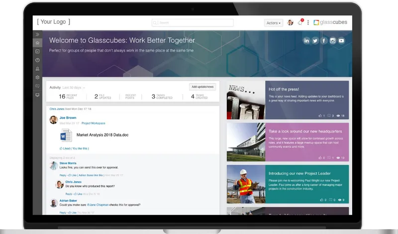Open the YouTube social icon
The height and width of the screenshot is (234, 398).
(341, 41)
